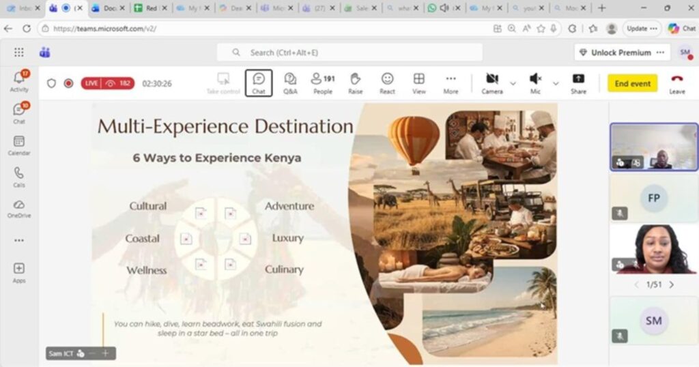The image size is (699, 367).
Task: Open the Apps menu in sidebar
Action: (x=19, y=272)
